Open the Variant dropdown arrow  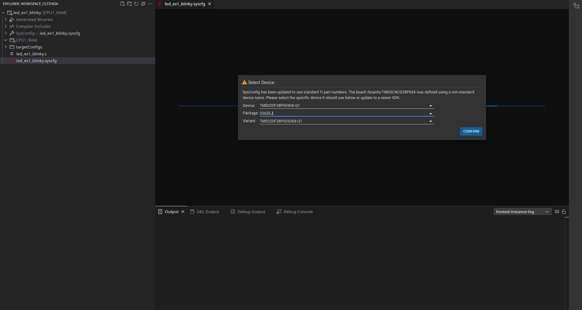tap(431, 121)
